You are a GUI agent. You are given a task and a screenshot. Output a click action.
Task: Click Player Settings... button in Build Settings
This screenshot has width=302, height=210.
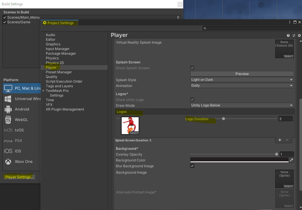click(19, 177)
